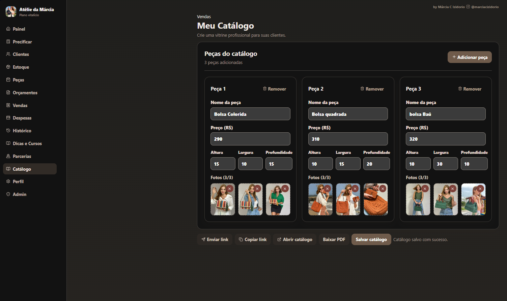Click the price field showing 310
The image size is (507, 301).
(348, 139)
